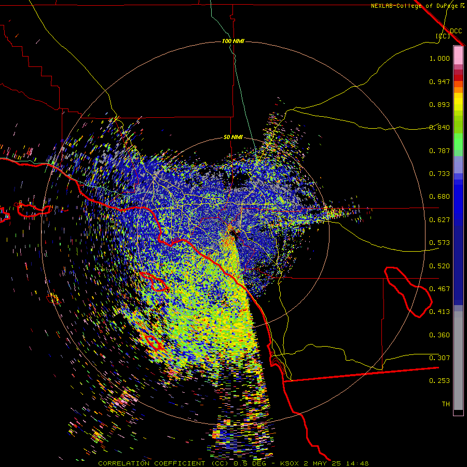Click the 0.413 color scale value

439,312
